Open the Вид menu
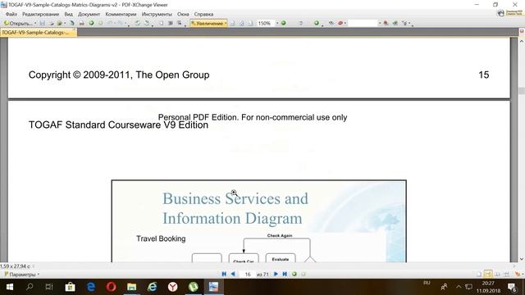Screen dimensions: 525x295 click(x=69, y=15)
